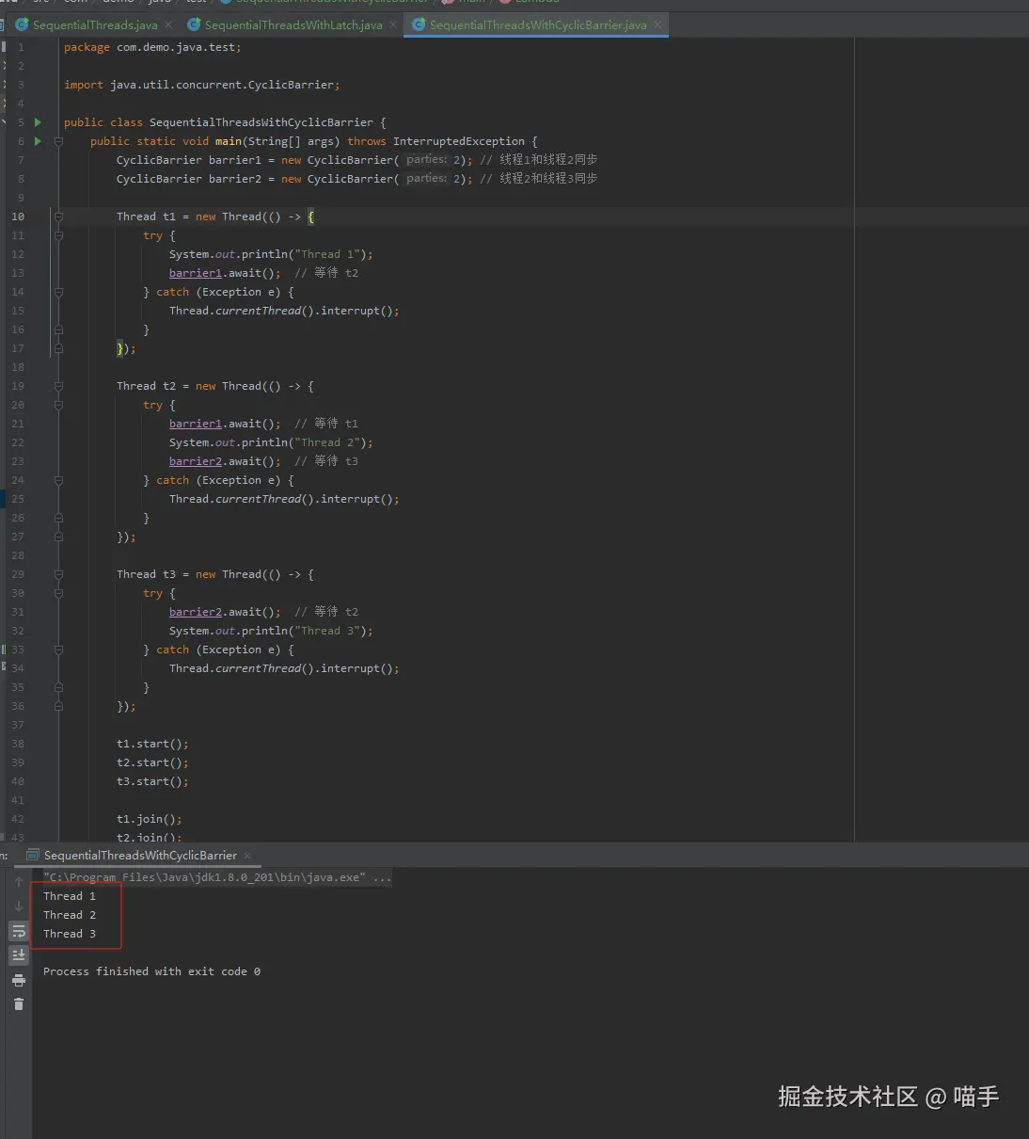
Task: Click barrier1.await() on line 21
Action: click(225, 424)
